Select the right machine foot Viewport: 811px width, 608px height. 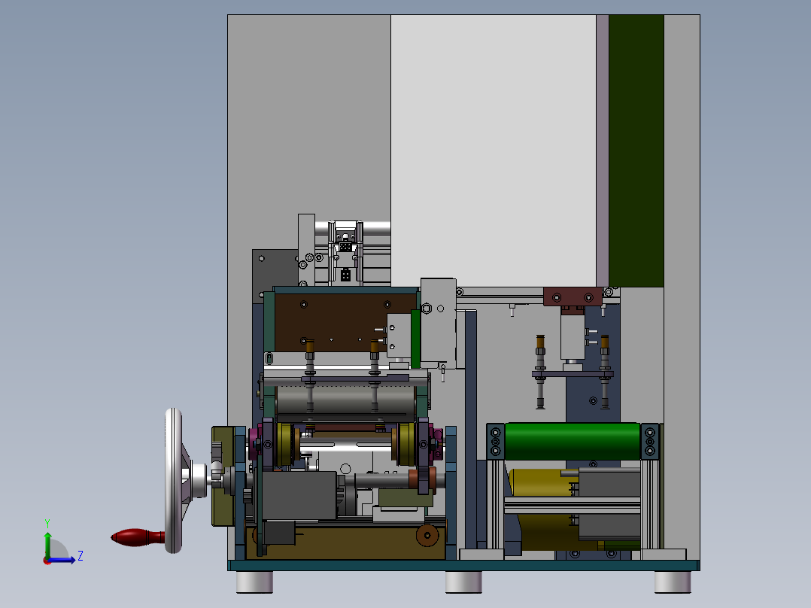pos(673,582)
